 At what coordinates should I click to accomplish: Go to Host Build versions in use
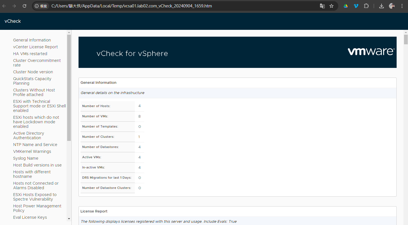pyautogui.click(x=37, y=165)
